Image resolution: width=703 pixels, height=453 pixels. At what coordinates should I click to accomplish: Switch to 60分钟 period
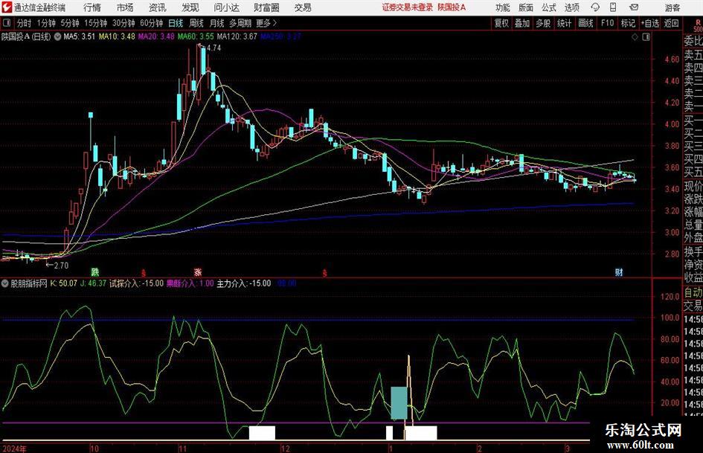[x=151, y=23]
